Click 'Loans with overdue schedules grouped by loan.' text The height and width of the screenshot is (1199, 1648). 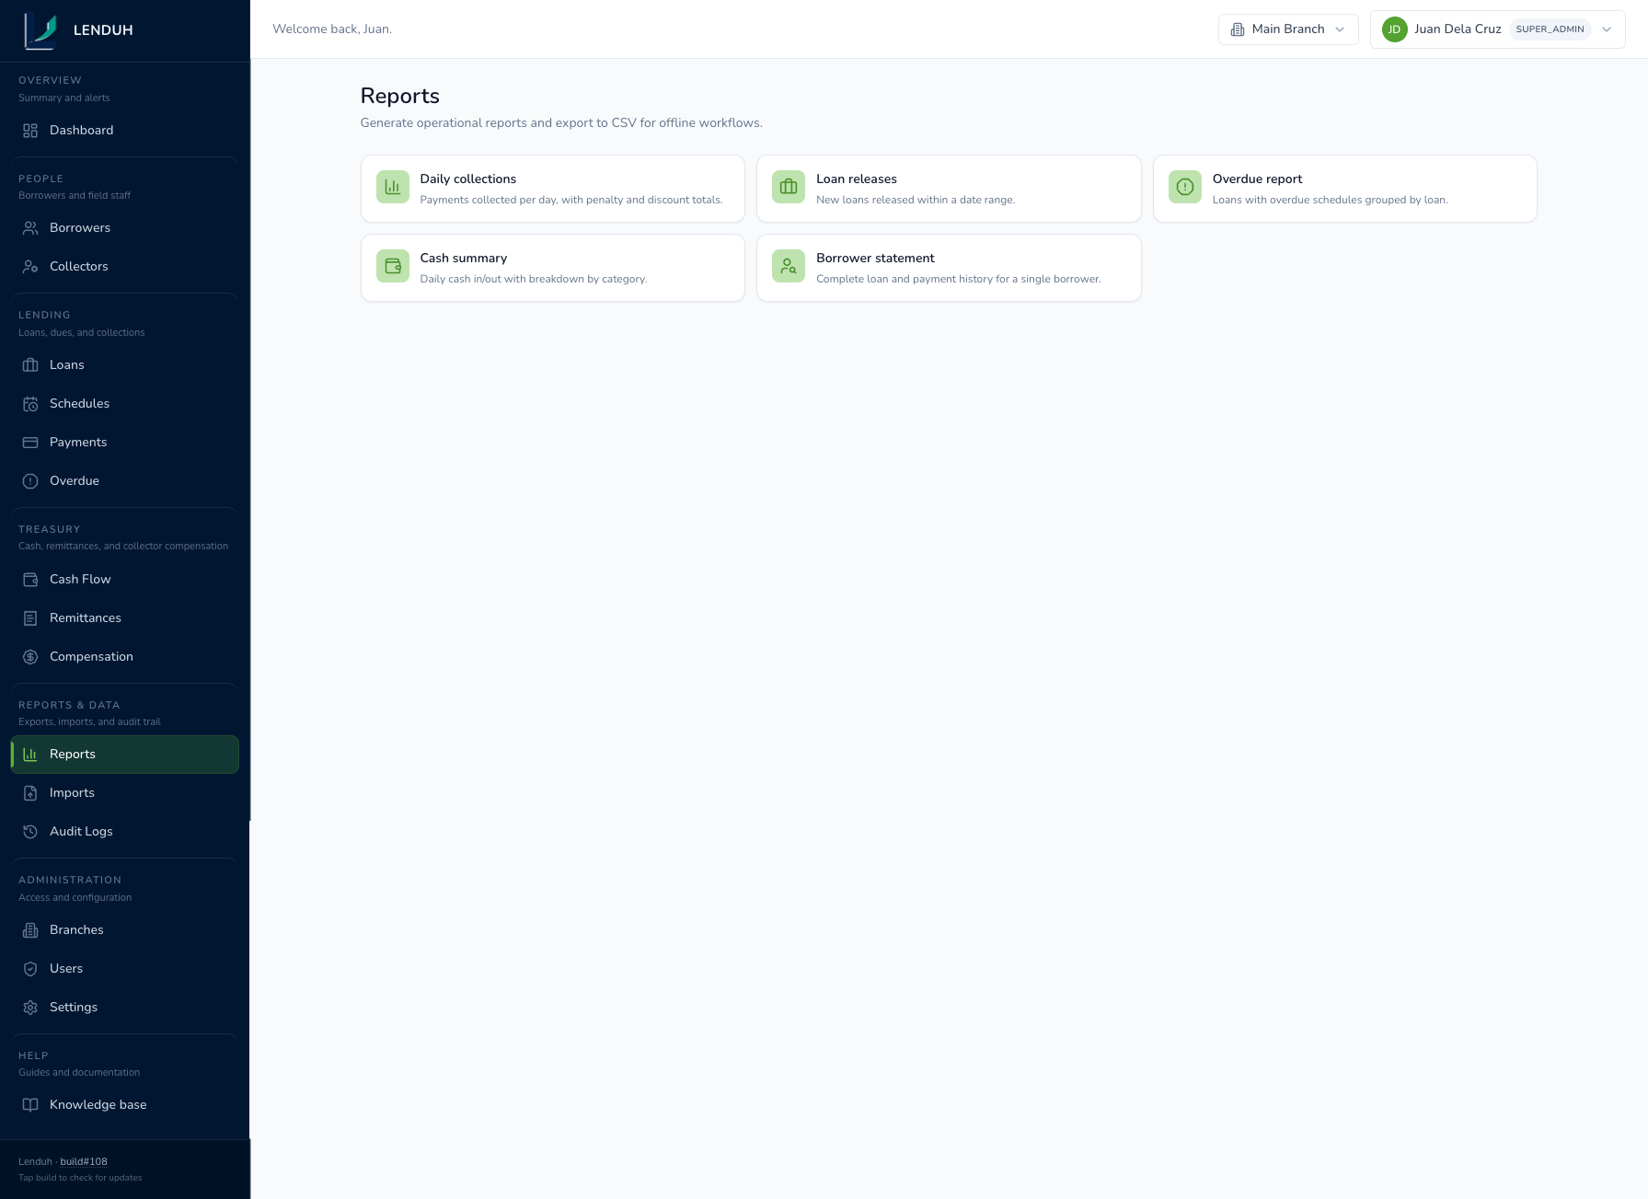point(1331,200)
